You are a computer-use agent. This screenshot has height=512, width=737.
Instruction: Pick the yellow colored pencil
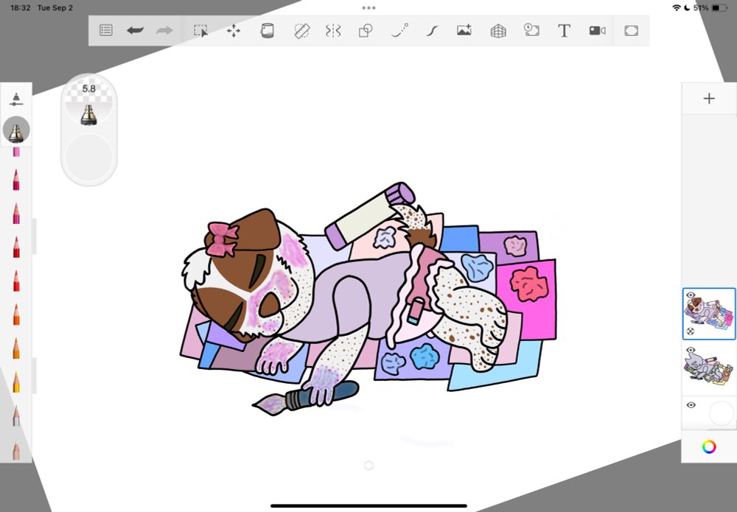16,382
